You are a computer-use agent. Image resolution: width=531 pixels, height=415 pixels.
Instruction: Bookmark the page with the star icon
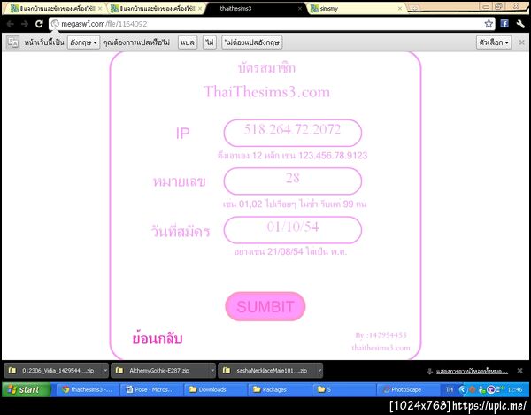pyautogui.click(x=489, y=24)
